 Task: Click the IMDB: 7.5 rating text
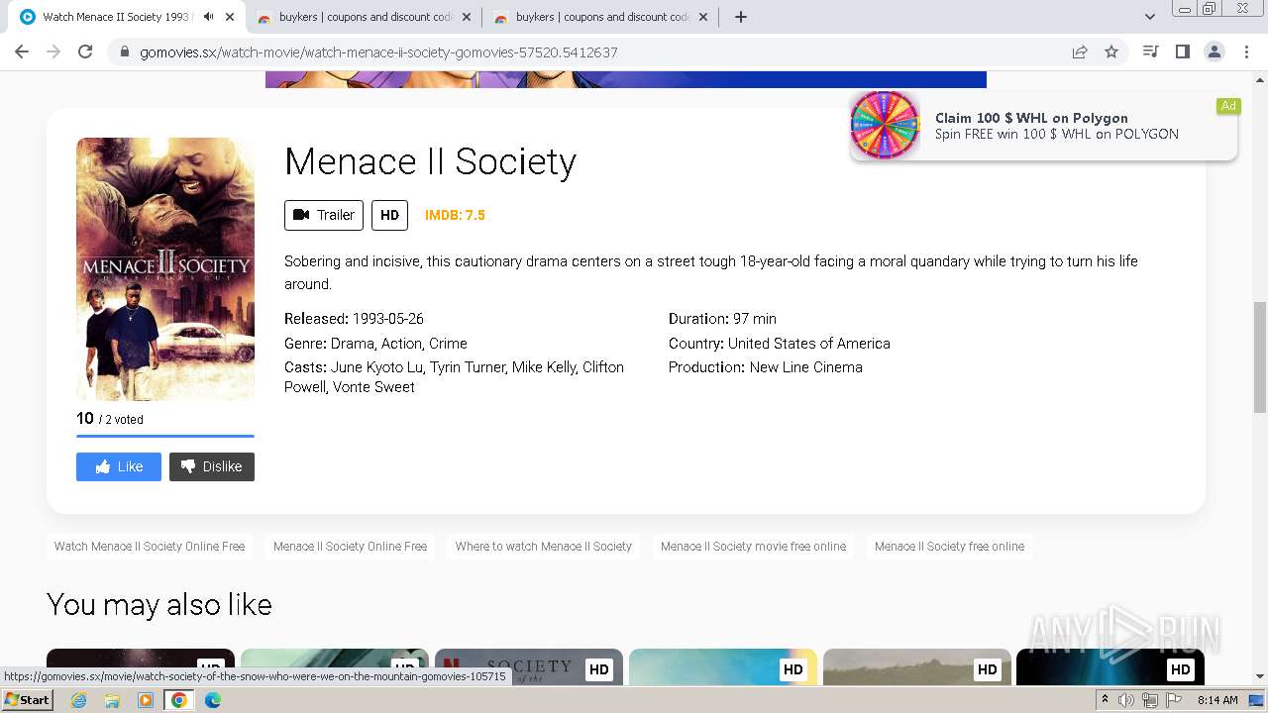point(455,215)
